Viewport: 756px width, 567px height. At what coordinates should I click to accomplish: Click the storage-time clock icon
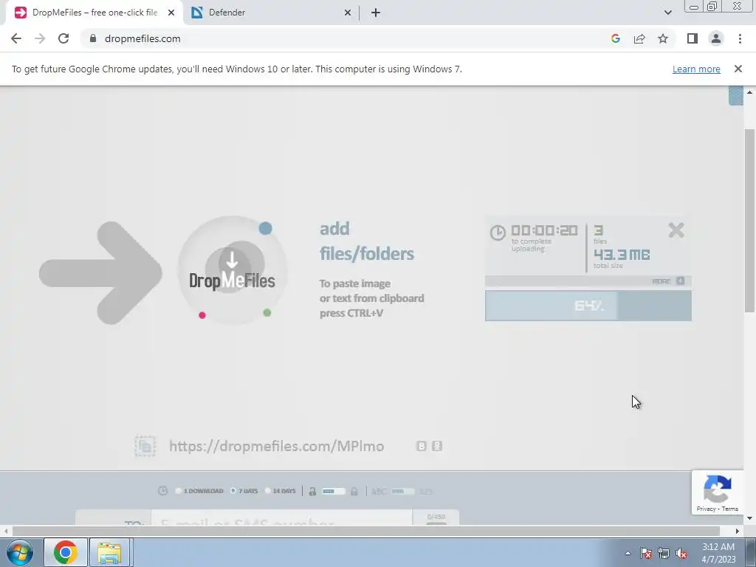point(163,491)
